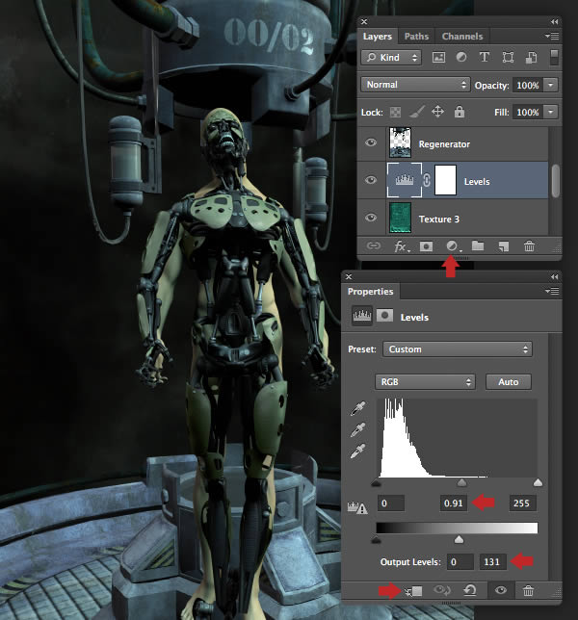Filter layers by pixel layer icon
The image size is (578, 620).
[438, 58]
